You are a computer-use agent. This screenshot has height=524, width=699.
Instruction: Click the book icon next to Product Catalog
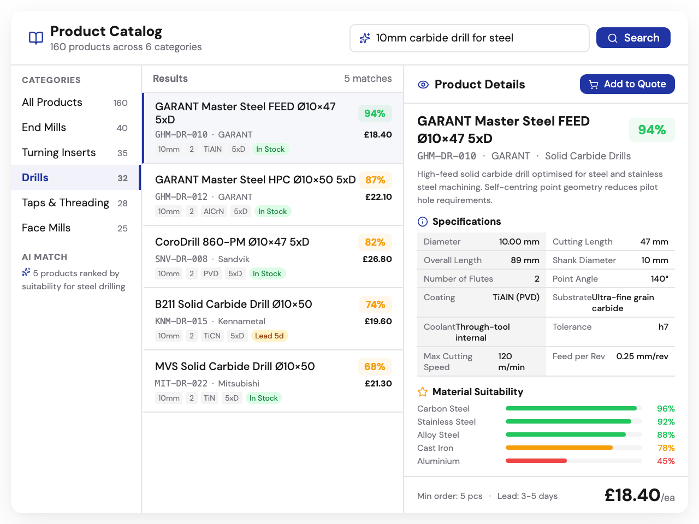35,38
